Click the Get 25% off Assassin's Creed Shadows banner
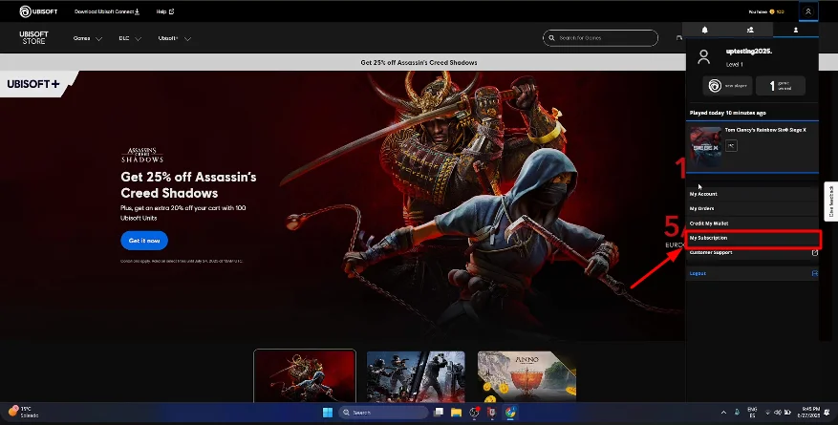838x425 pixels. [x=419, y=62]
